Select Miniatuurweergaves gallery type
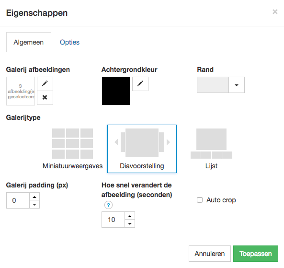Viewport: 284px width, 268px height. (x=72, y=149)
